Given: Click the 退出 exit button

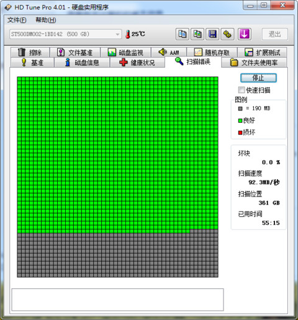Looking at the screenshot, I should (x=275, y=34).
